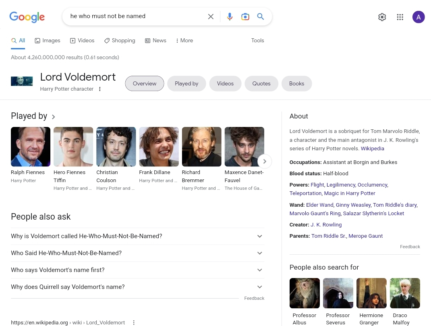Open Hero Fiennes Tiffin photo
This screenshot has width=431, height=326.
click(73, 147)
